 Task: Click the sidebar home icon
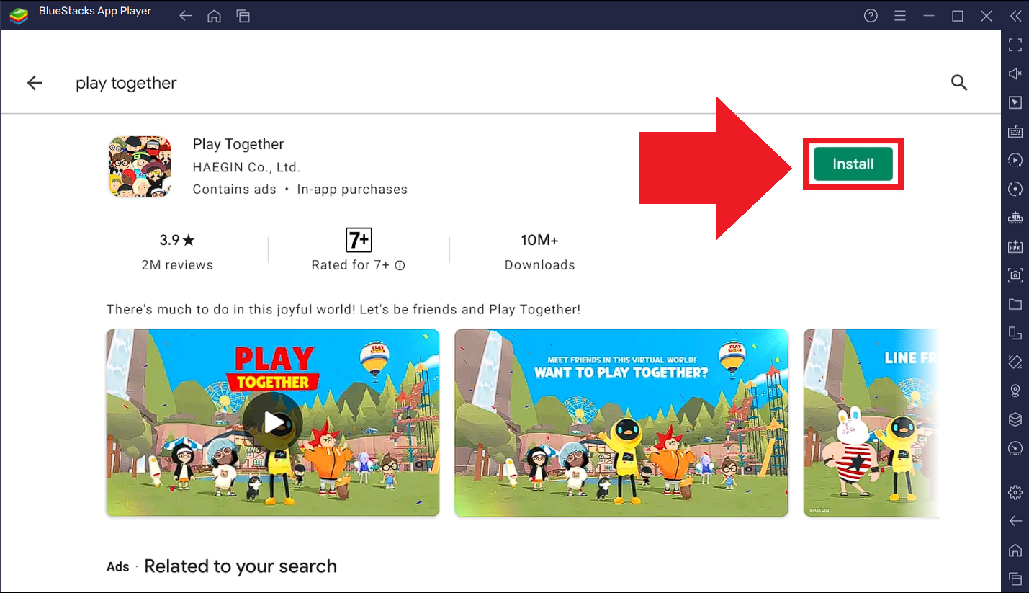pos(1015,550)
